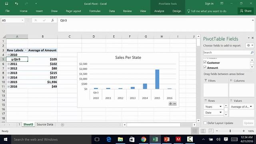Click the 2015 bar in the chart
Viewport: 256px width, 144px height.
tap(157, 79)
